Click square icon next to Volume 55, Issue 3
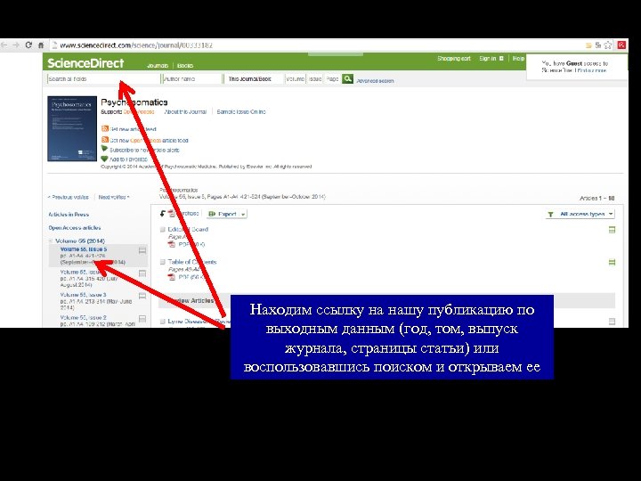Viewport: 641px width, 481px height. coord(142,296)
